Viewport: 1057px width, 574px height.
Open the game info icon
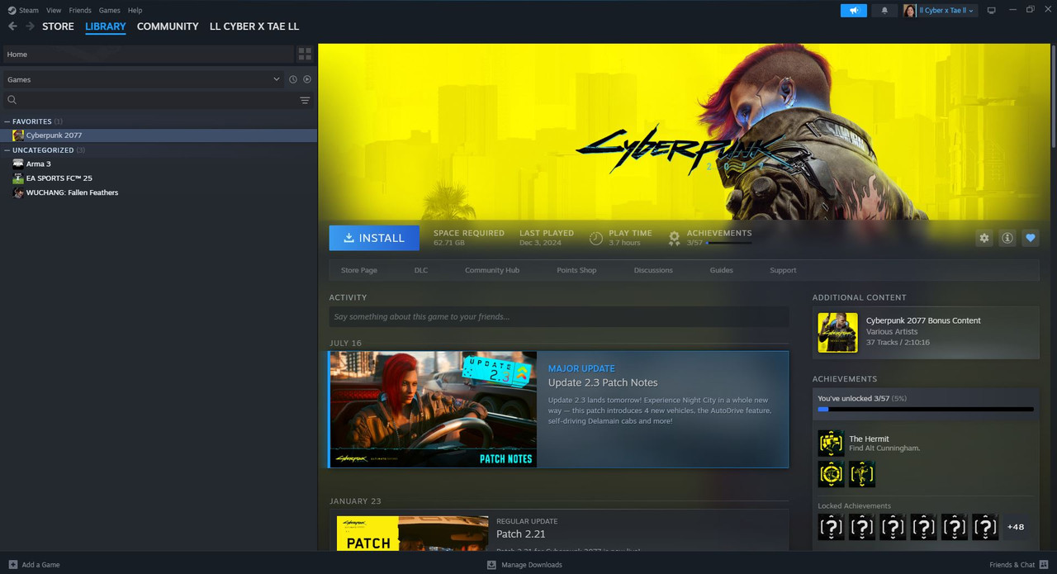1007,238
